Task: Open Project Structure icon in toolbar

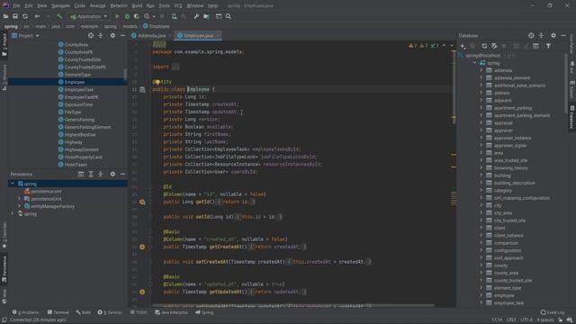Action: [206, 16]
